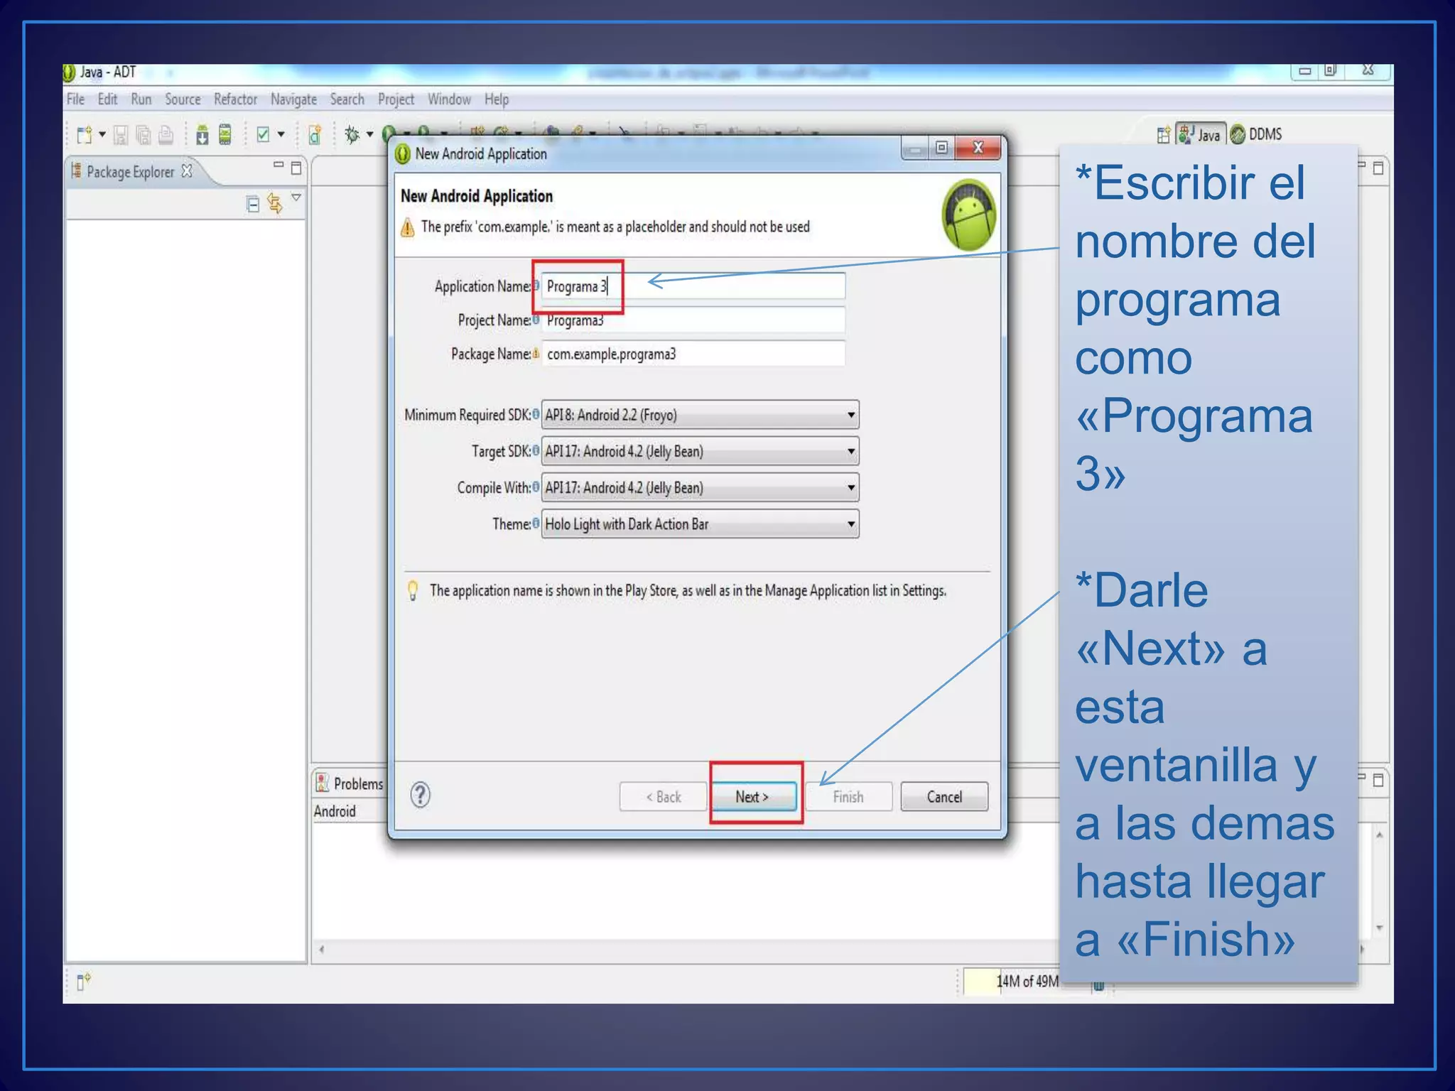The width and height of the screenshot is (1455, 1091).
Task: Select the Problems tab
Action: (350, 783)
